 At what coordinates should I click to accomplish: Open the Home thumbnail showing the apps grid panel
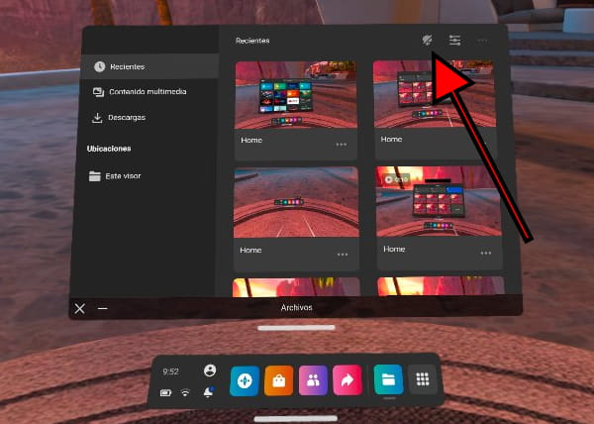click(x=295, y=95)
